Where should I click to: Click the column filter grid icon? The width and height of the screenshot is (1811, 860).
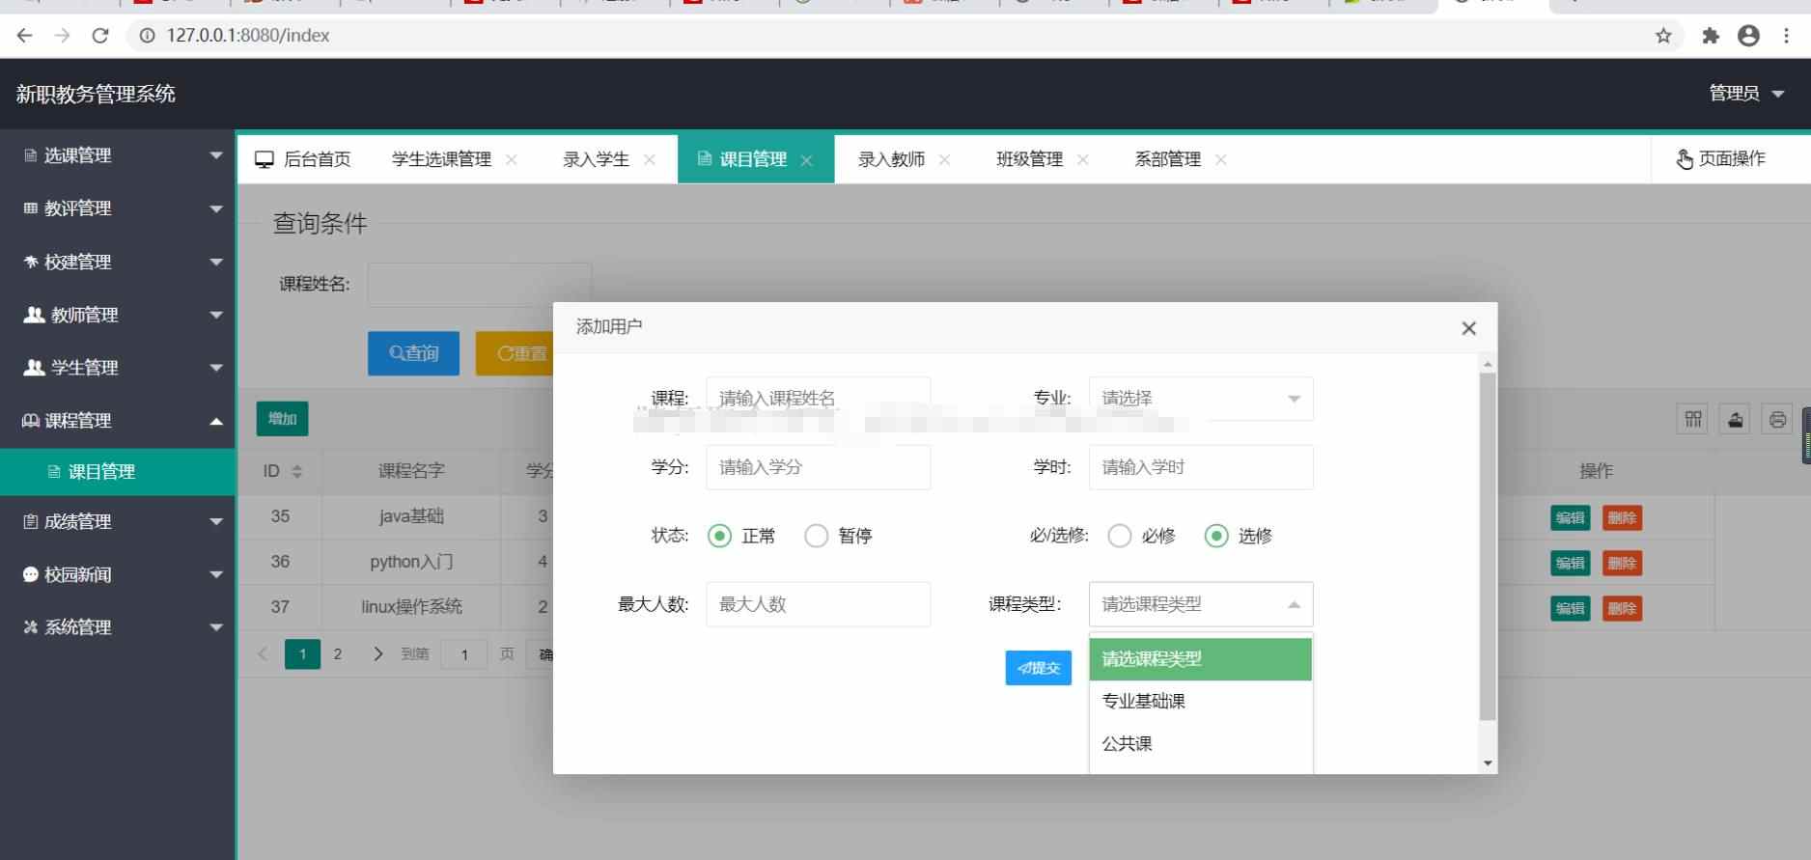(x=1692, y=419)
